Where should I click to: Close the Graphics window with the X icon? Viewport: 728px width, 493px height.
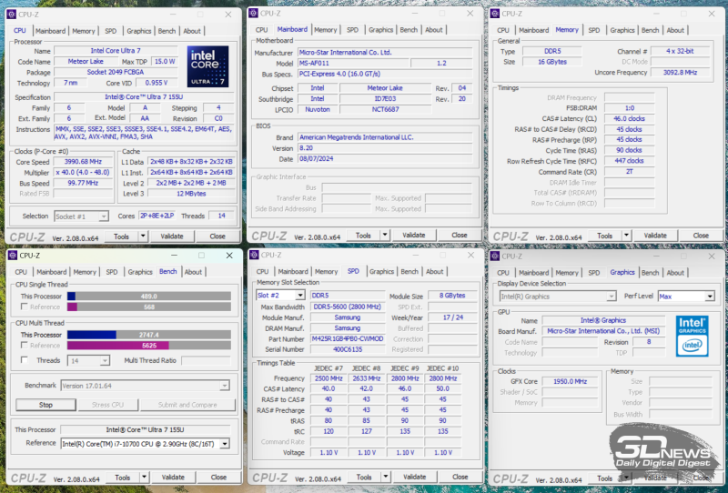click(711, 256)
